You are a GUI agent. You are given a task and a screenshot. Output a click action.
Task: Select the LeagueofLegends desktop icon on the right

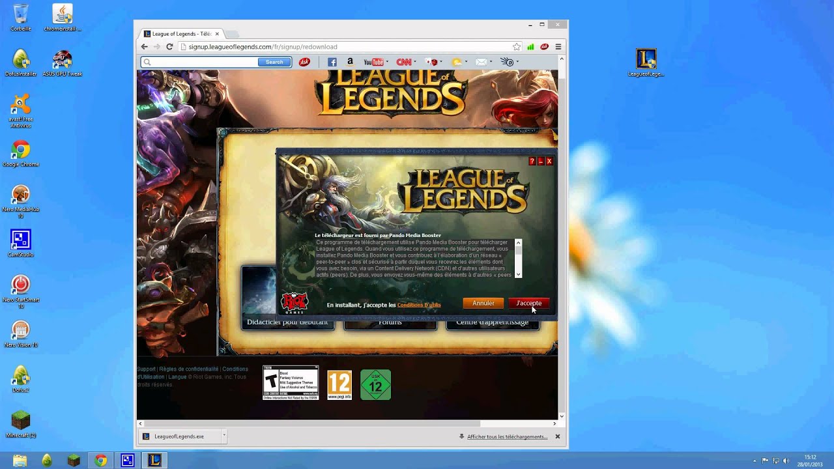coord(646,63)
